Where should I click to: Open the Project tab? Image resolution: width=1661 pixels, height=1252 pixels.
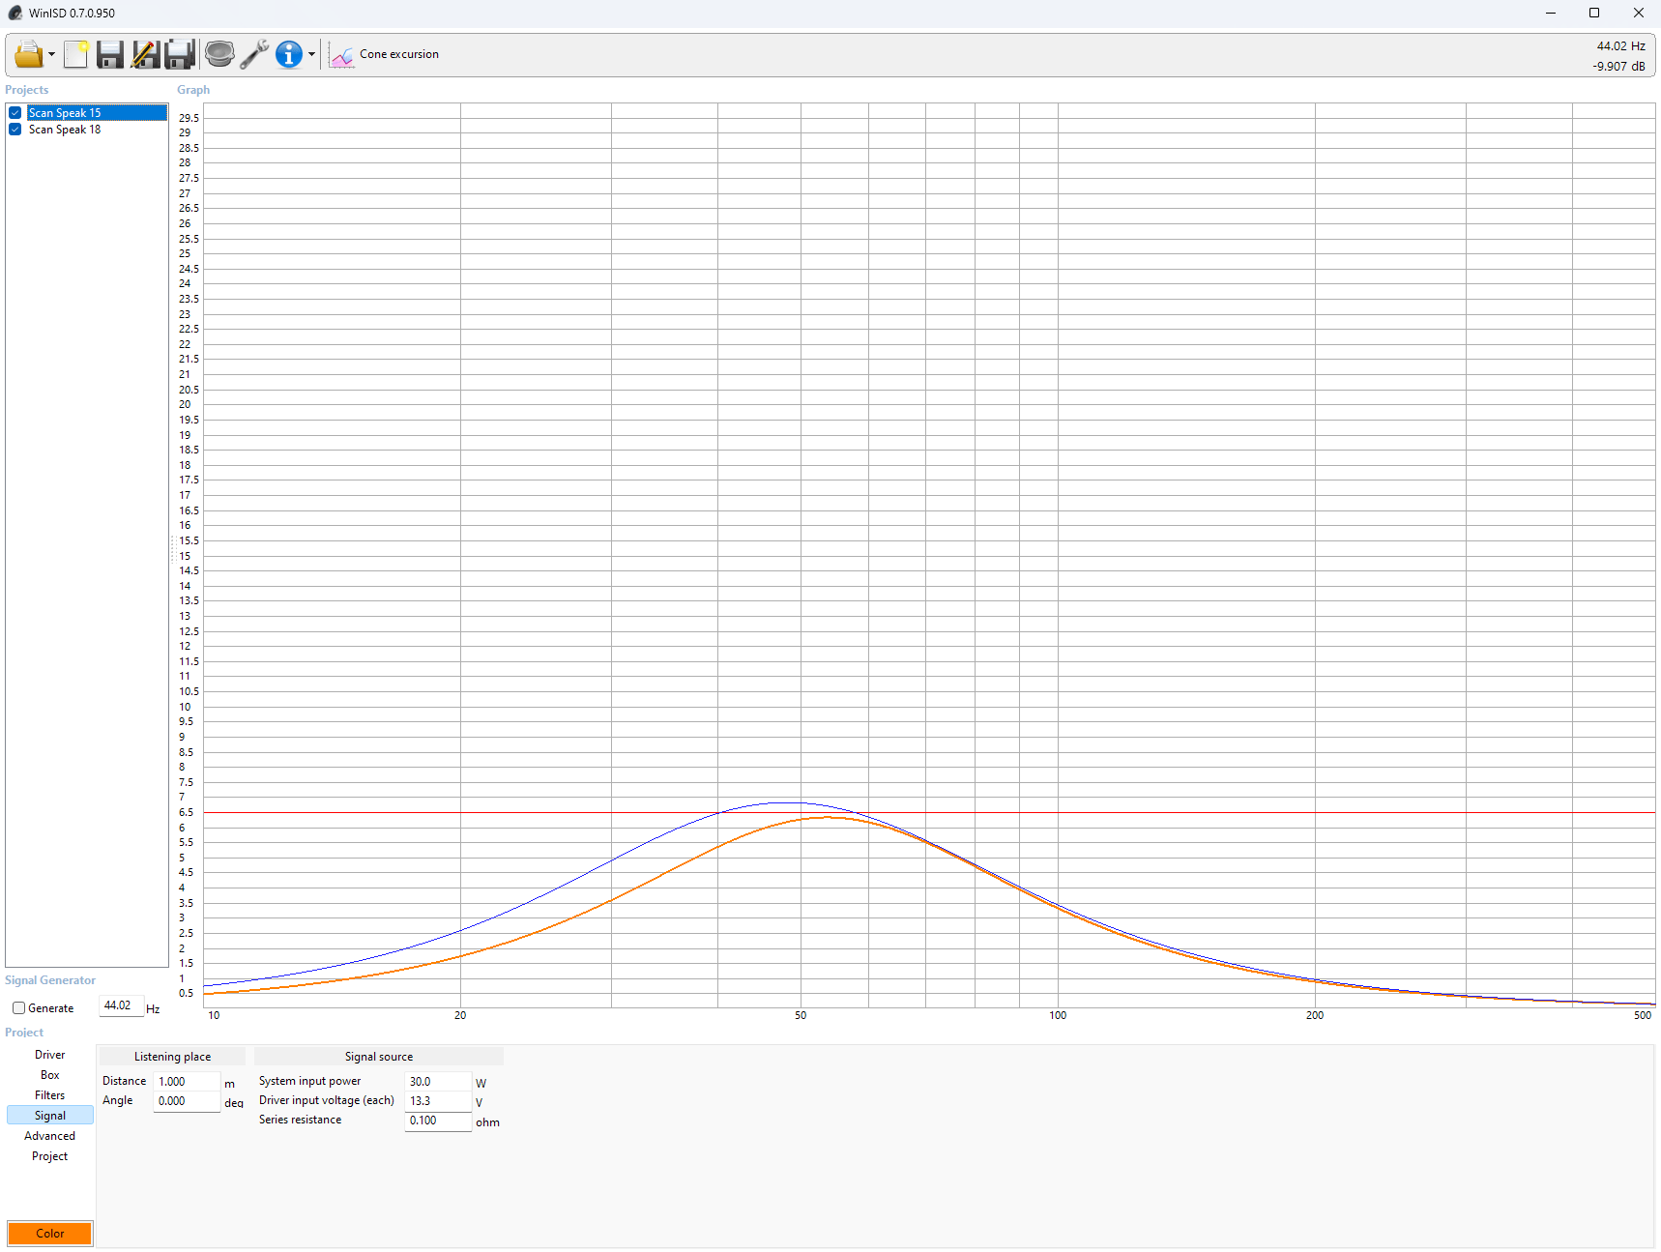coord(50,1156)
